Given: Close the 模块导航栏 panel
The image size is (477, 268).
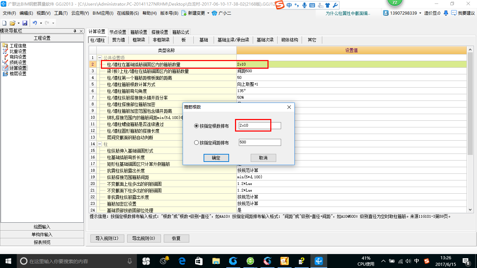Looking at the screenshot, I should pos(81,31).
